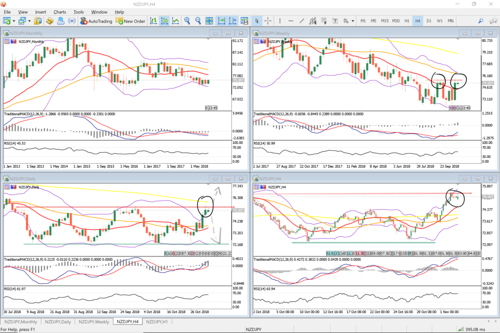The image size is (500, 333).
Task: Click the Zoom Out magnifier icon
Action: pyautogui.click(x=198, y=21)
